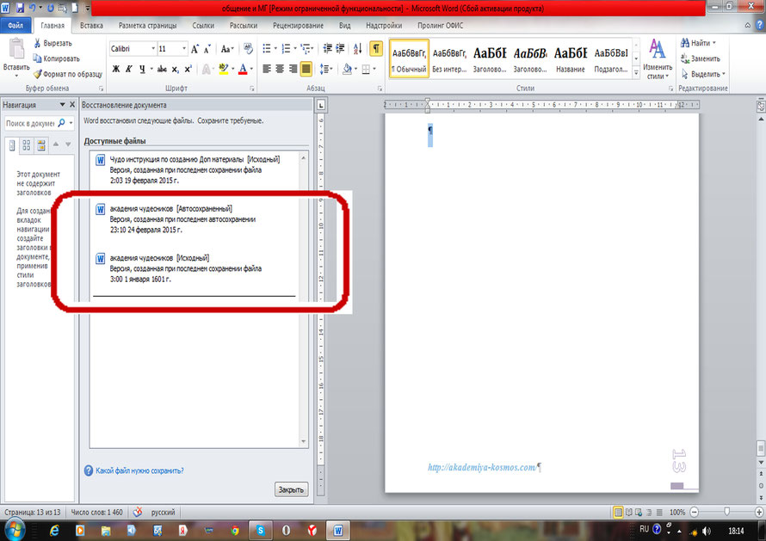Switch to the Рецензирование tab

tap(298, 26)
